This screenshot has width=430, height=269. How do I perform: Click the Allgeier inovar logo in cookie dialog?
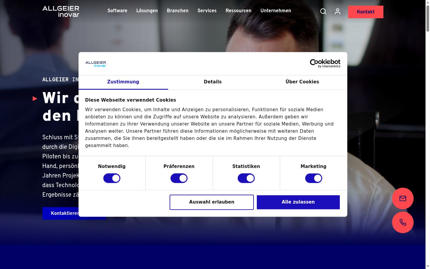click(x=96, y=64)
